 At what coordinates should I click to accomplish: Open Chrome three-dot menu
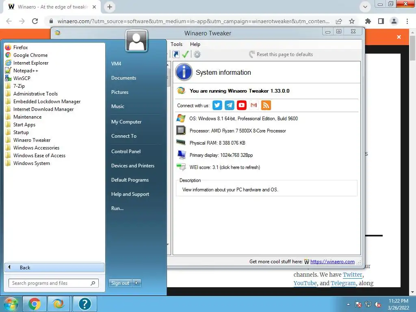407,21
